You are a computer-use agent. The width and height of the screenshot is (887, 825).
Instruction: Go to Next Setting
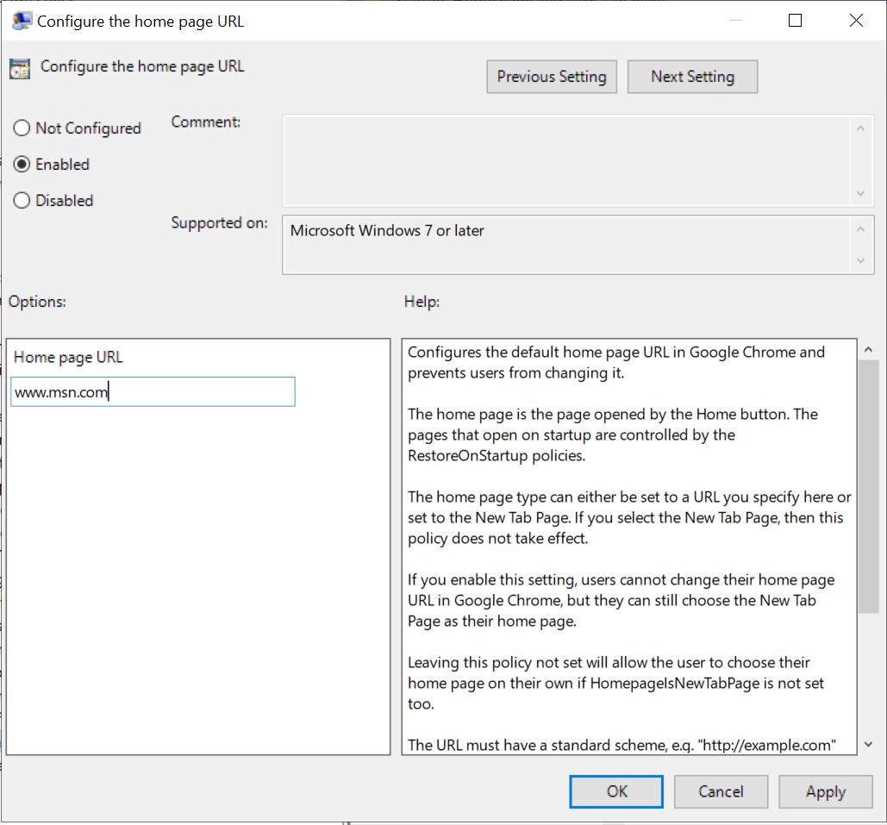pyautogui.click(x=692, y=77)
